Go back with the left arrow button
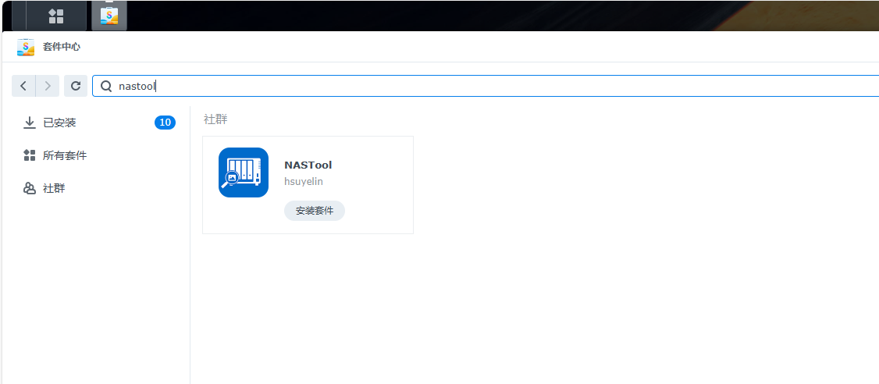This screenshot has height=384, width=879. point(23,86)
